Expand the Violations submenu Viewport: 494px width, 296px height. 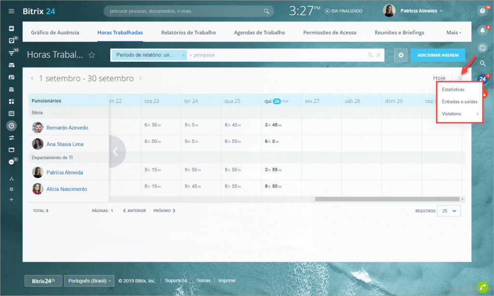(460, 114)
